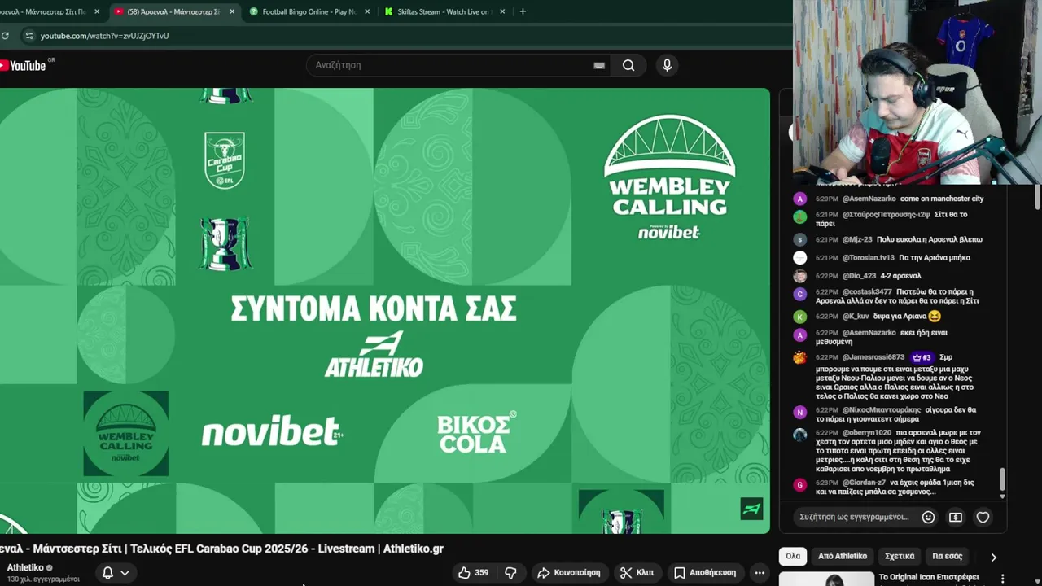Open the more actions three-dot menu
Viewport: 1042px width, 586px height.
pyautogui.click(x=760, y=573)
